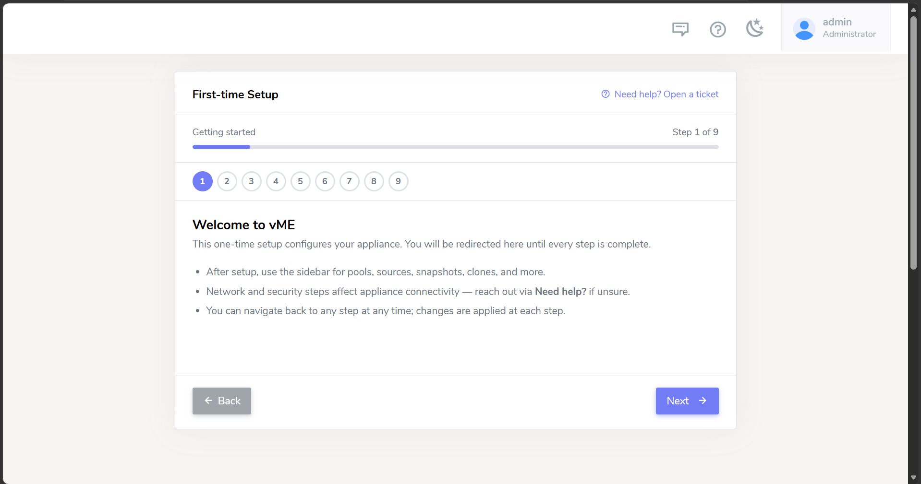Click the scrollbar up arrow

(913, 10)
